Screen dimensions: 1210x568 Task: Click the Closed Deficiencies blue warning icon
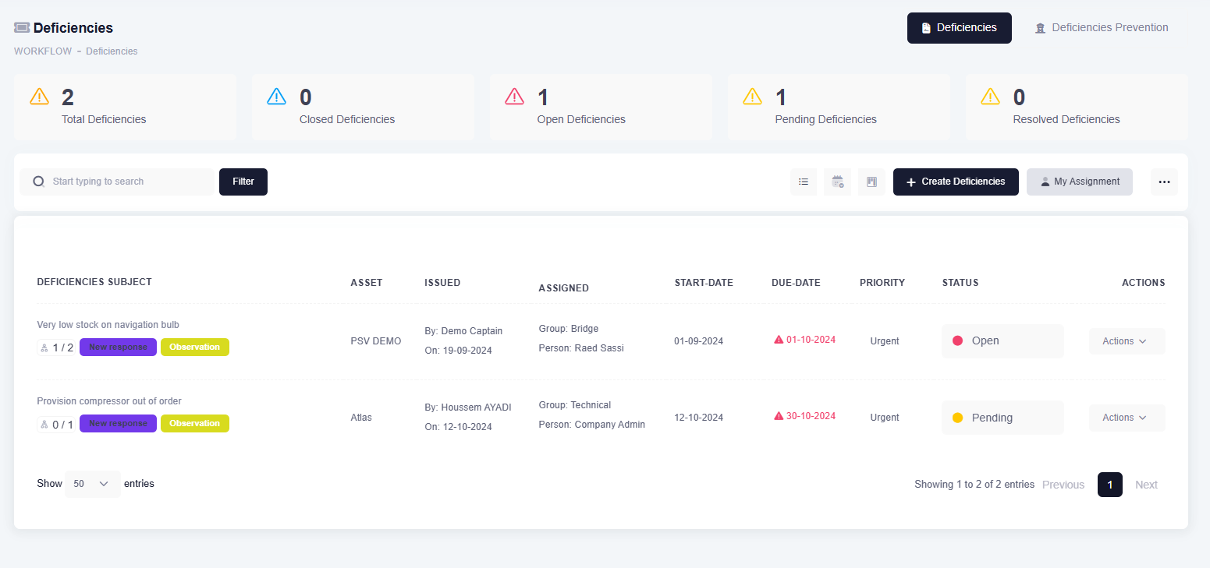coord(277,97)
